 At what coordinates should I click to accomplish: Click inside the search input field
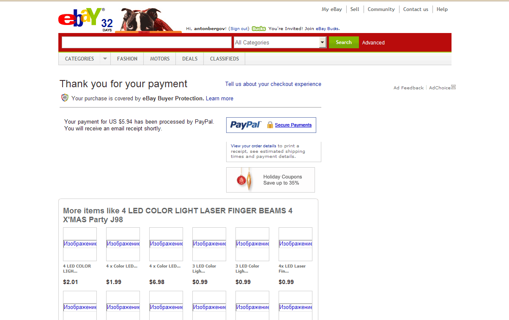tap(146, 42)
